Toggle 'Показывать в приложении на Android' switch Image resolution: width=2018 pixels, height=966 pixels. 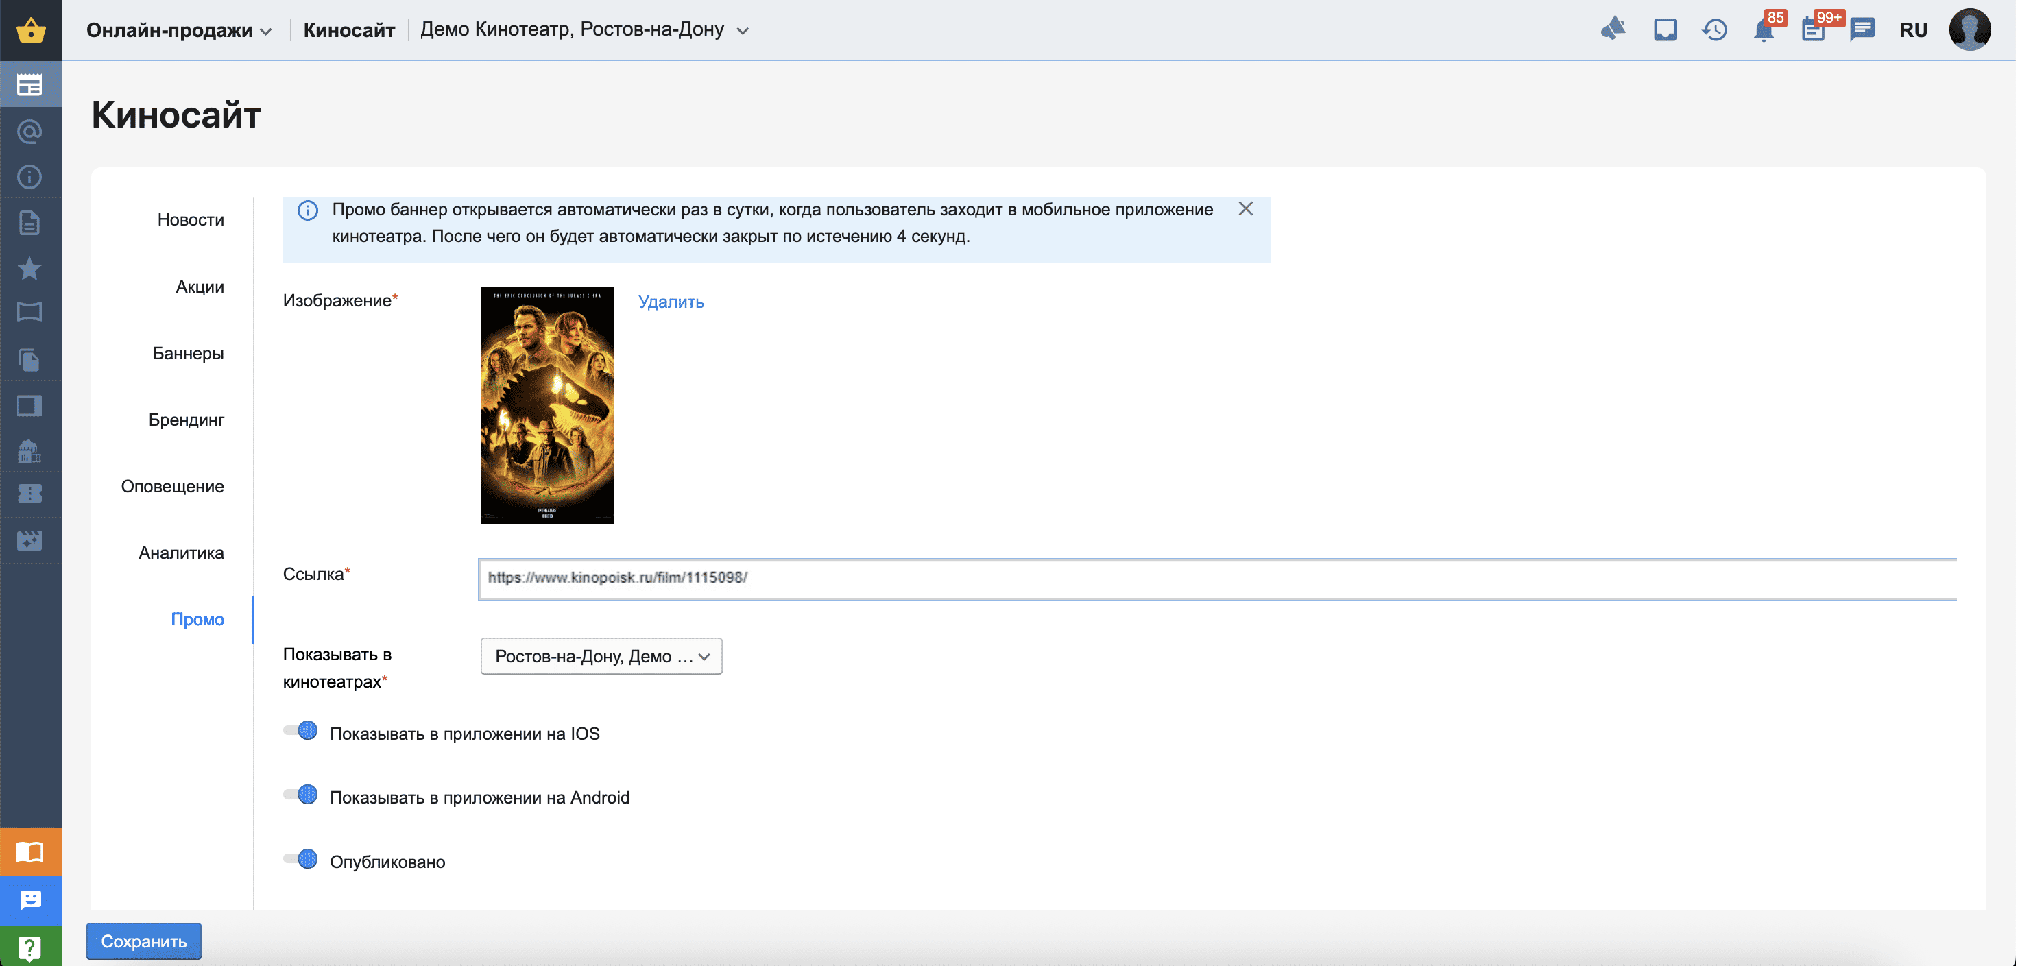[301, 795]
